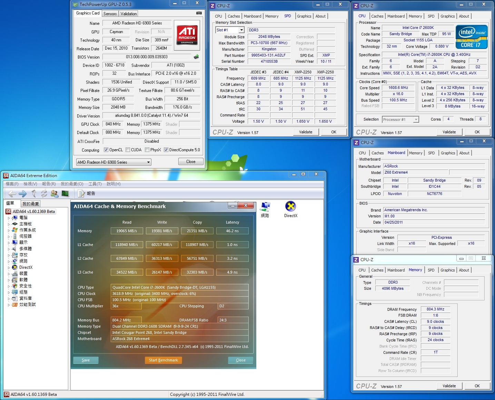Click the TechPowerUp GPU-Z title bar icon
495x400 pixels.
coord(76,4)
